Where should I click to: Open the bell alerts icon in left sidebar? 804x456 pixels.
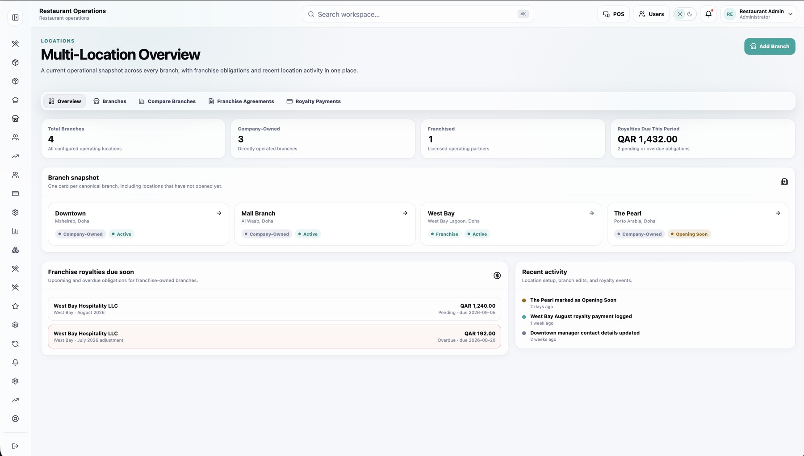tap(15, 363)
